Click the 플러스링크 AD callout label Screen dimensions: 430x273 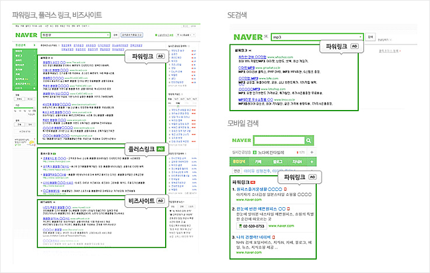[x=146, y=149]
